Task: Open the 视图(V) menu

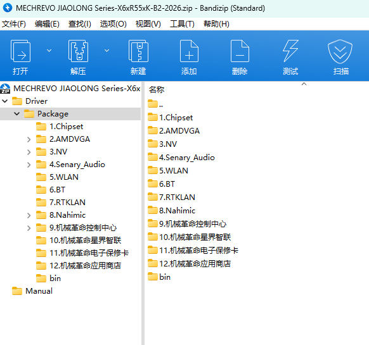Action: click(x=148, y=23)
